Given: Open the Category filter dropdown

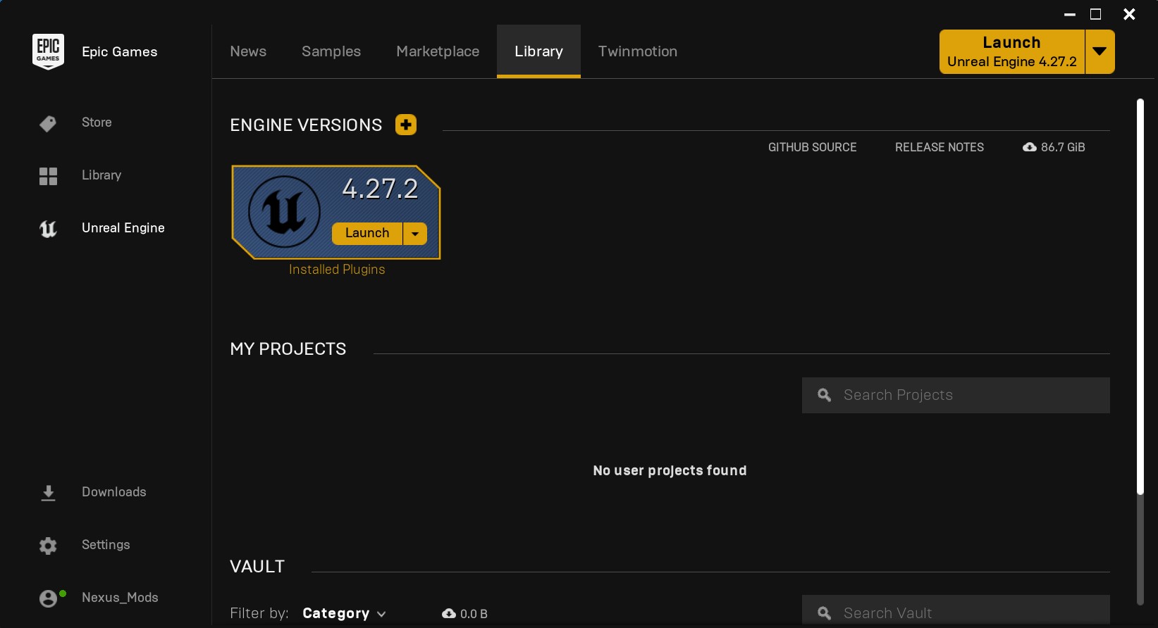Looking at the screenshot, I should 344,613.
